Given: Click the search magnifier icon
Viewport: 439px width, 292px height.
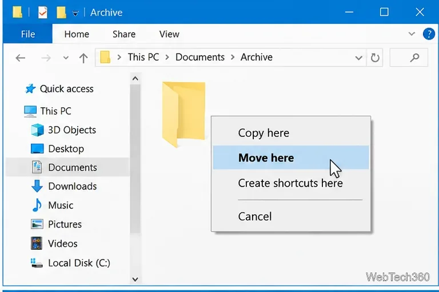Looking at the screenshot, I should click(x=414, y=58).
